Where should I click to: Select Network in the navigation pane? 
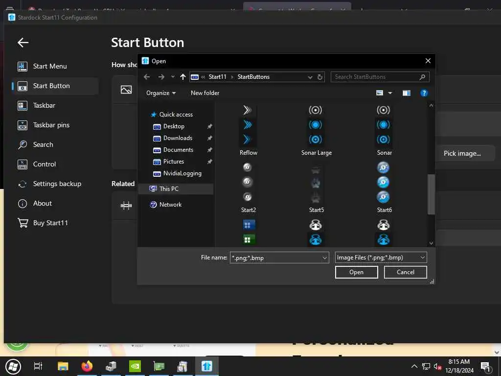(x=170, y=205)
